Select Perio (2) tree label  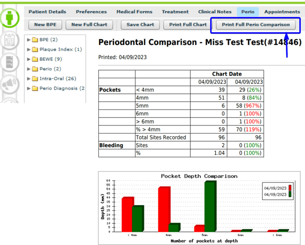[x=50, y=69]
